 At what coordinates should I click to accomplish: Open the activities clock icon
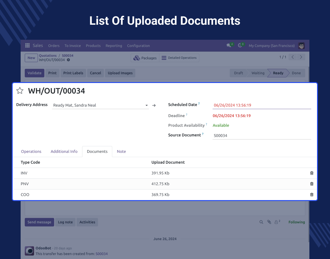point(240,45)
